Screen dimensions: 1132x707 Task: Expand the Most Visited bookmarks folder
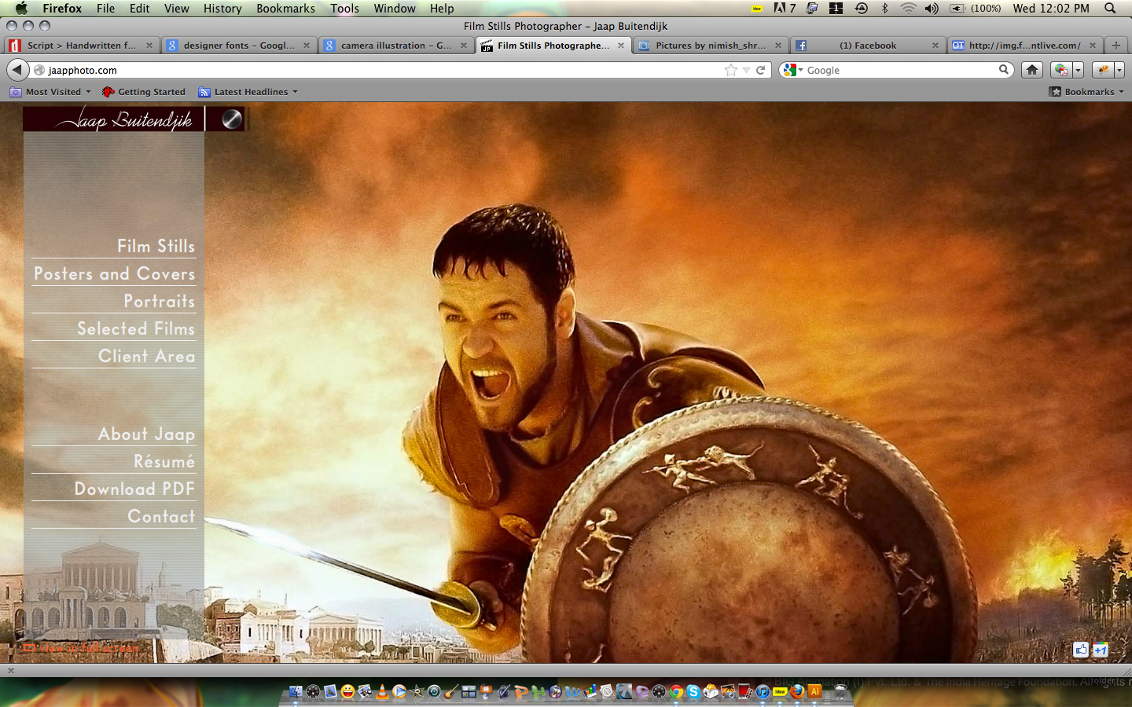click(x=50, y=92)
